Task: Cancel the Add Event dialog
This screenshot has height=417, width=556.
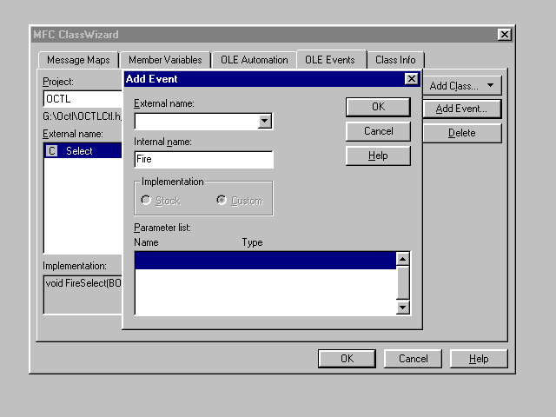Action: point(378,131)
